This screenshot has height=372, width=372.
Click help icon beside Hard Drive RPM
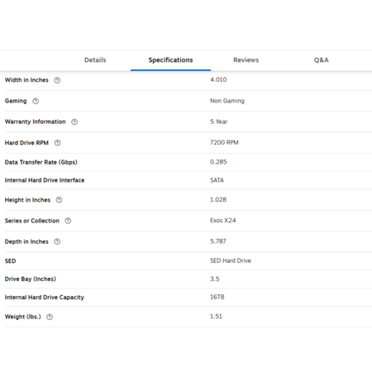point(57,143)
